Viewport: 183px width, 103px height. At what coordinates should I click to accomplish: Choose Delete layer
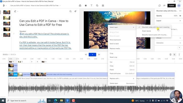[x=122, y=83]
